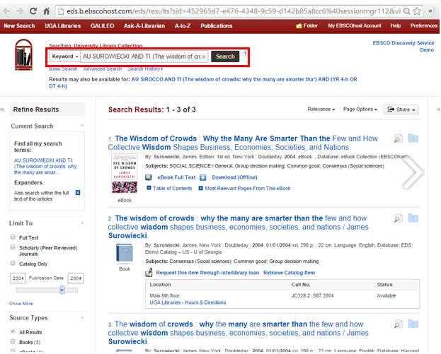Click the end year 2004 date field
441x354 pixels.
click(x=76, y=278)
